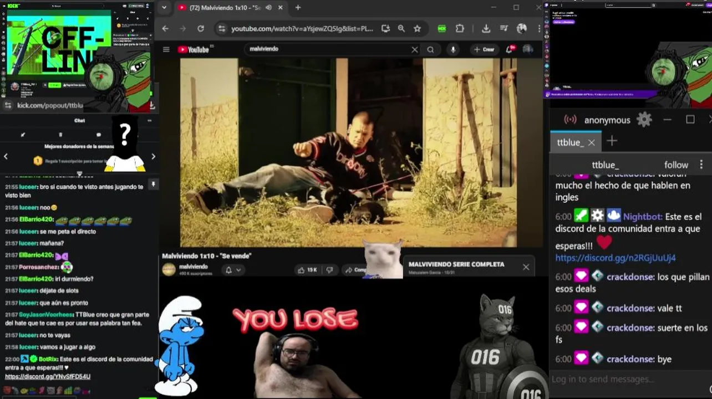Click SoyJasonVoorhees username in Kick chat

tap(47, 314)
